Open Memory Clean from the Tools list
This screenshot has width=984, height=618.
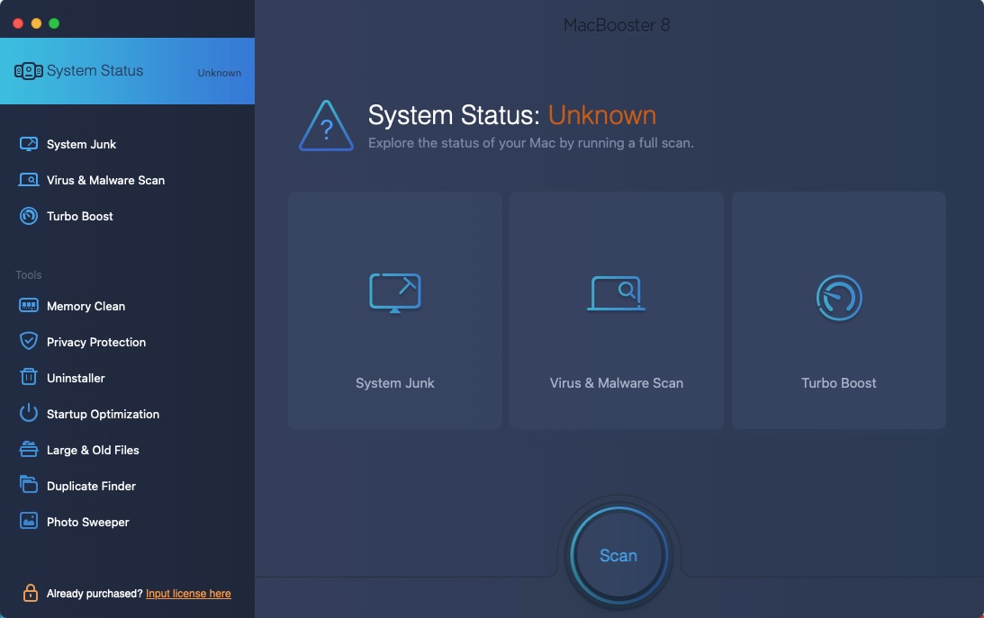coord(86,306)
